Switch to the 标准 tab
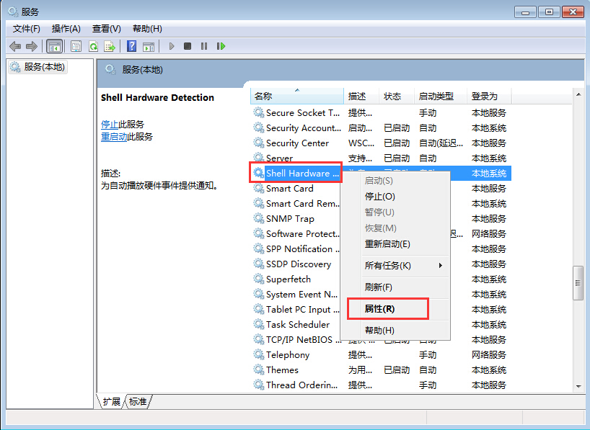 coord(138,401)
